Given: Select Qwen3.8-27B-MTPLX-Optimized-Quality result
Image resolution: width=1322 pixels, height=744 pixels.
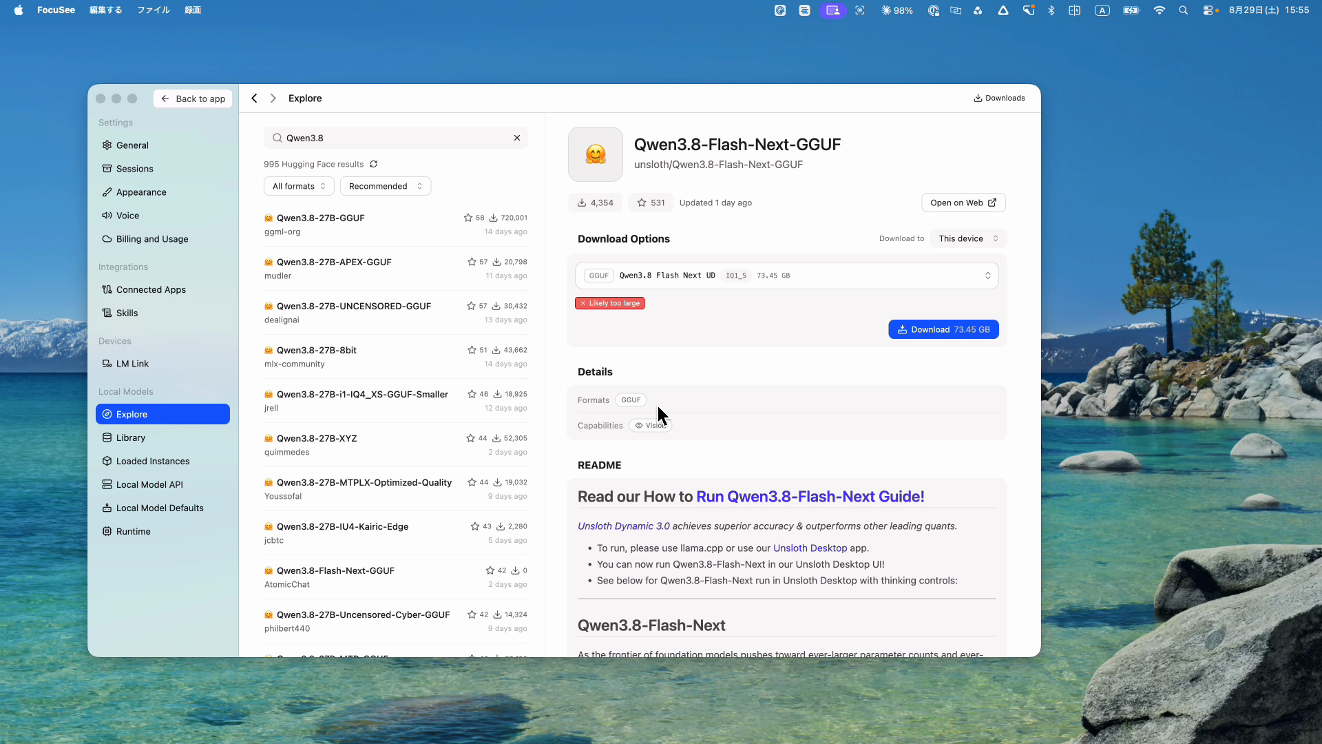Looking at the screenshot, I should [396, 489].
